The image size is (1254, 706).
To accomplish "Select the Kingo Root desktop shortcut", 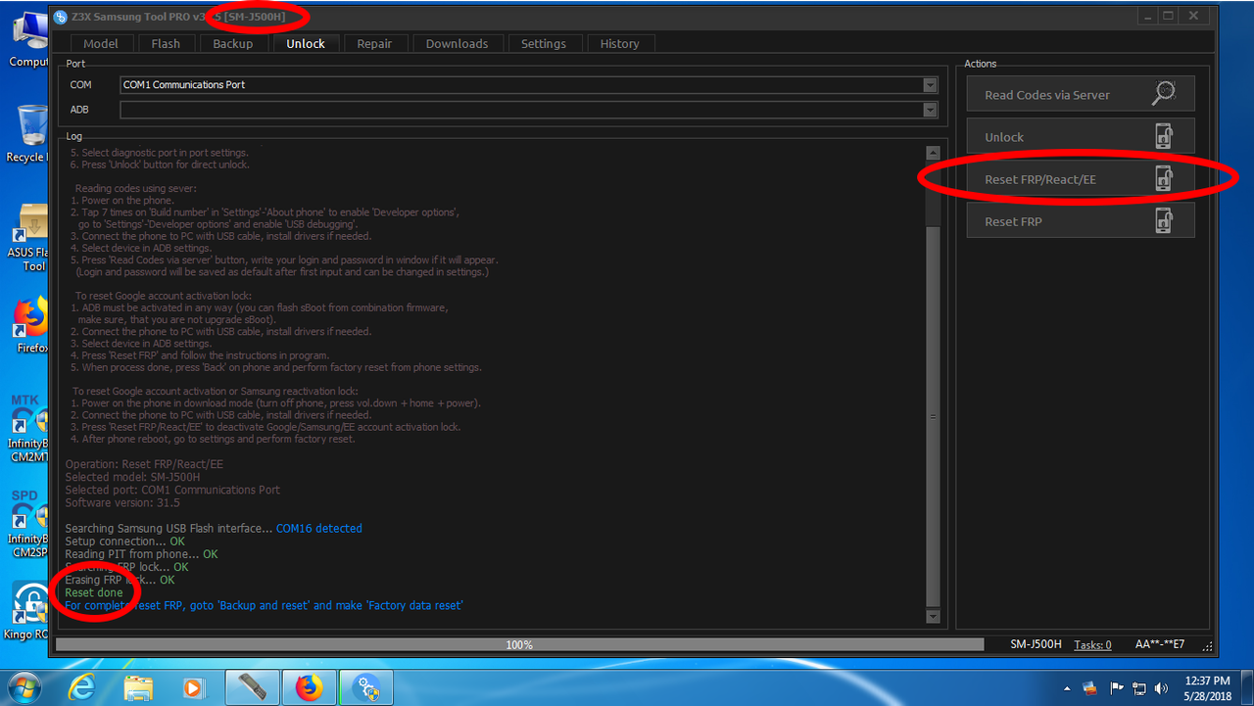I will click(x=27, y=612).
